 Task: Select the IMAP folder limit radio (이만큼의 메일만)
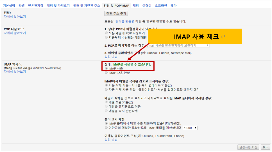tap(106, 128)
